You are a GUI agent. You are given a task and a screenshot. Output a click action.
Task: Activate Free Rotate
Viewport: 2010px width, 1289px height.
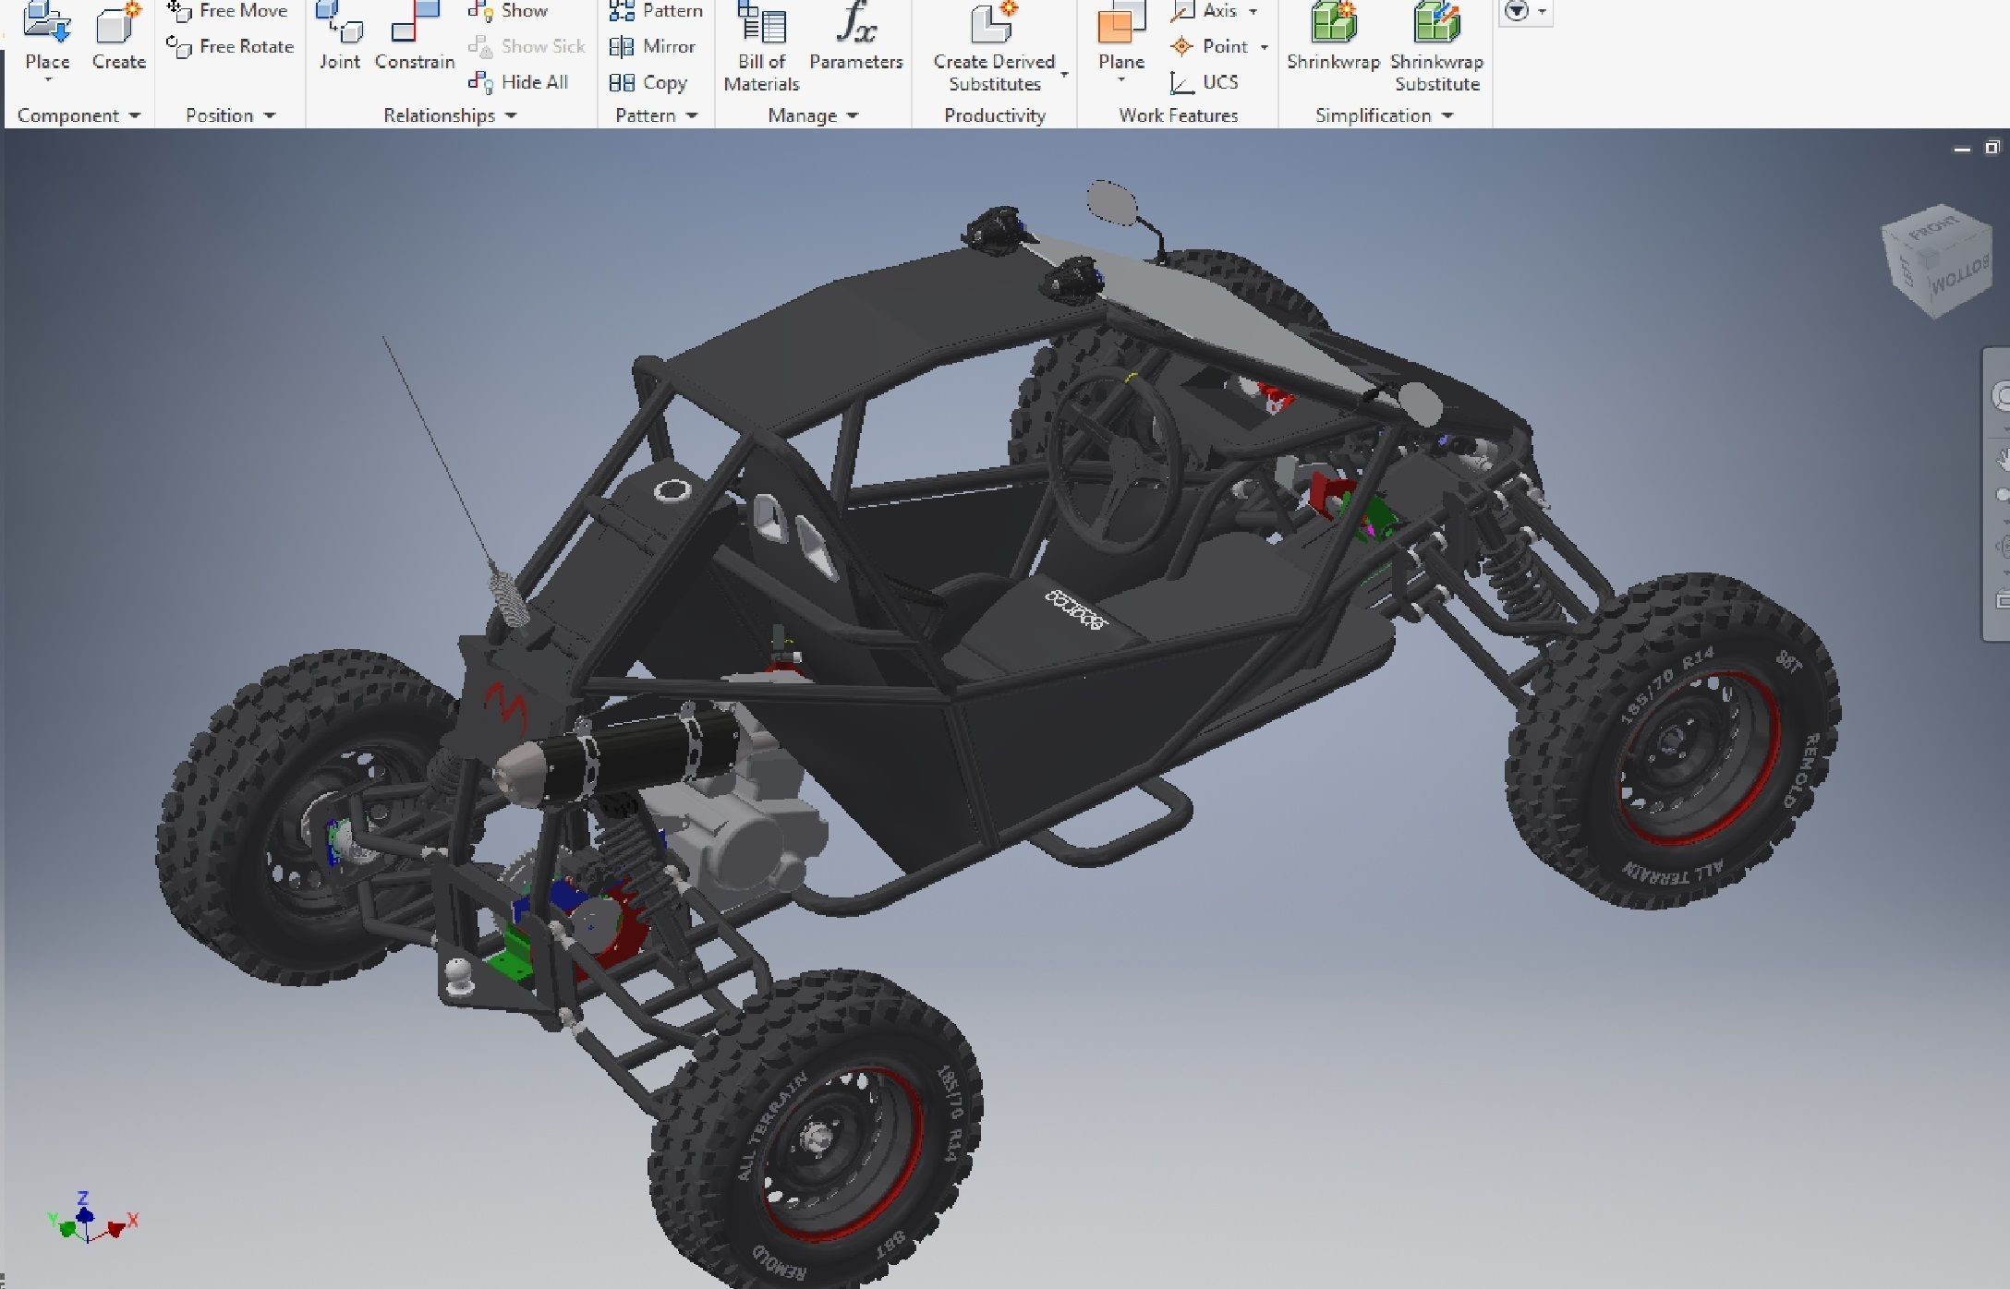coord(231,46)
